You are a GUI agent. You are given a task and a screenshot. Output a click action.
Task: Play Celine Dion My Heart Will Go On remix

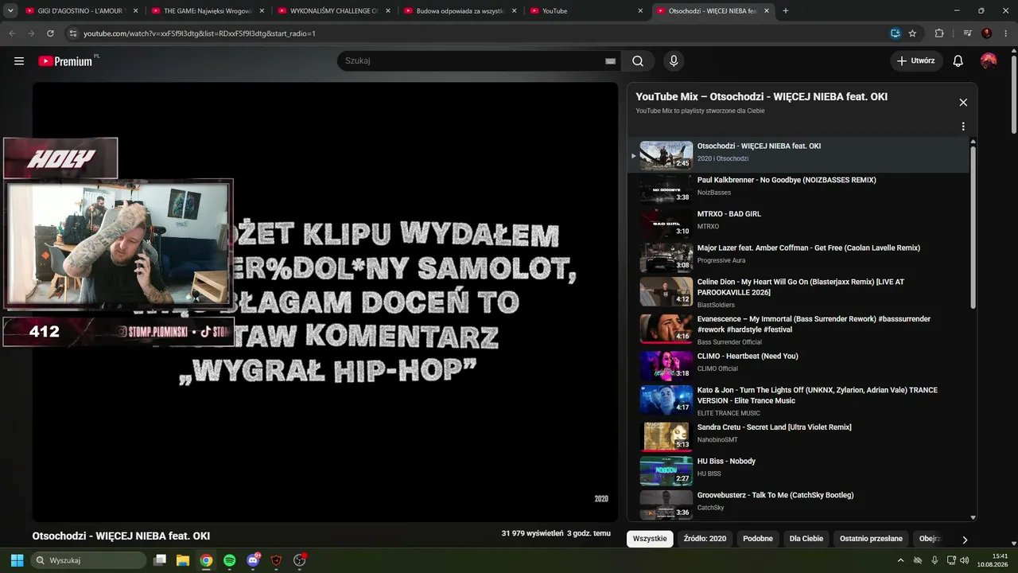(798, 293)
